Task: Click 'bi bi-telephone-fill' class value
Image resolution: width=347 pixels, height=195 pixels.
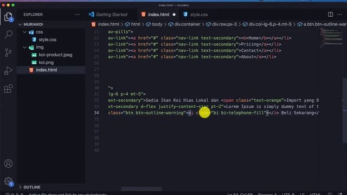Action: pos(239,113)
